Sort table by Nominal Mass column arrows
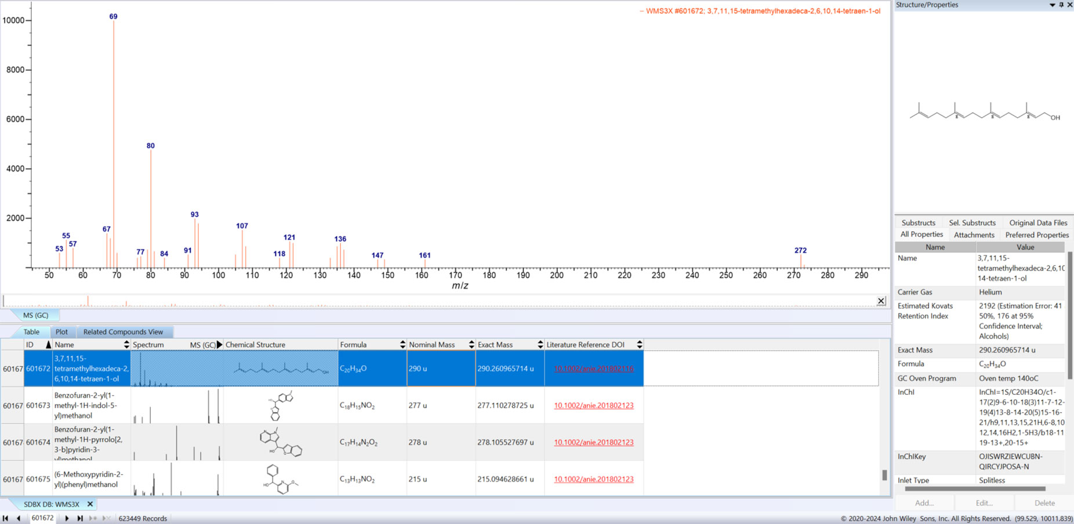 pyautogui.click(x=471, y=345)
